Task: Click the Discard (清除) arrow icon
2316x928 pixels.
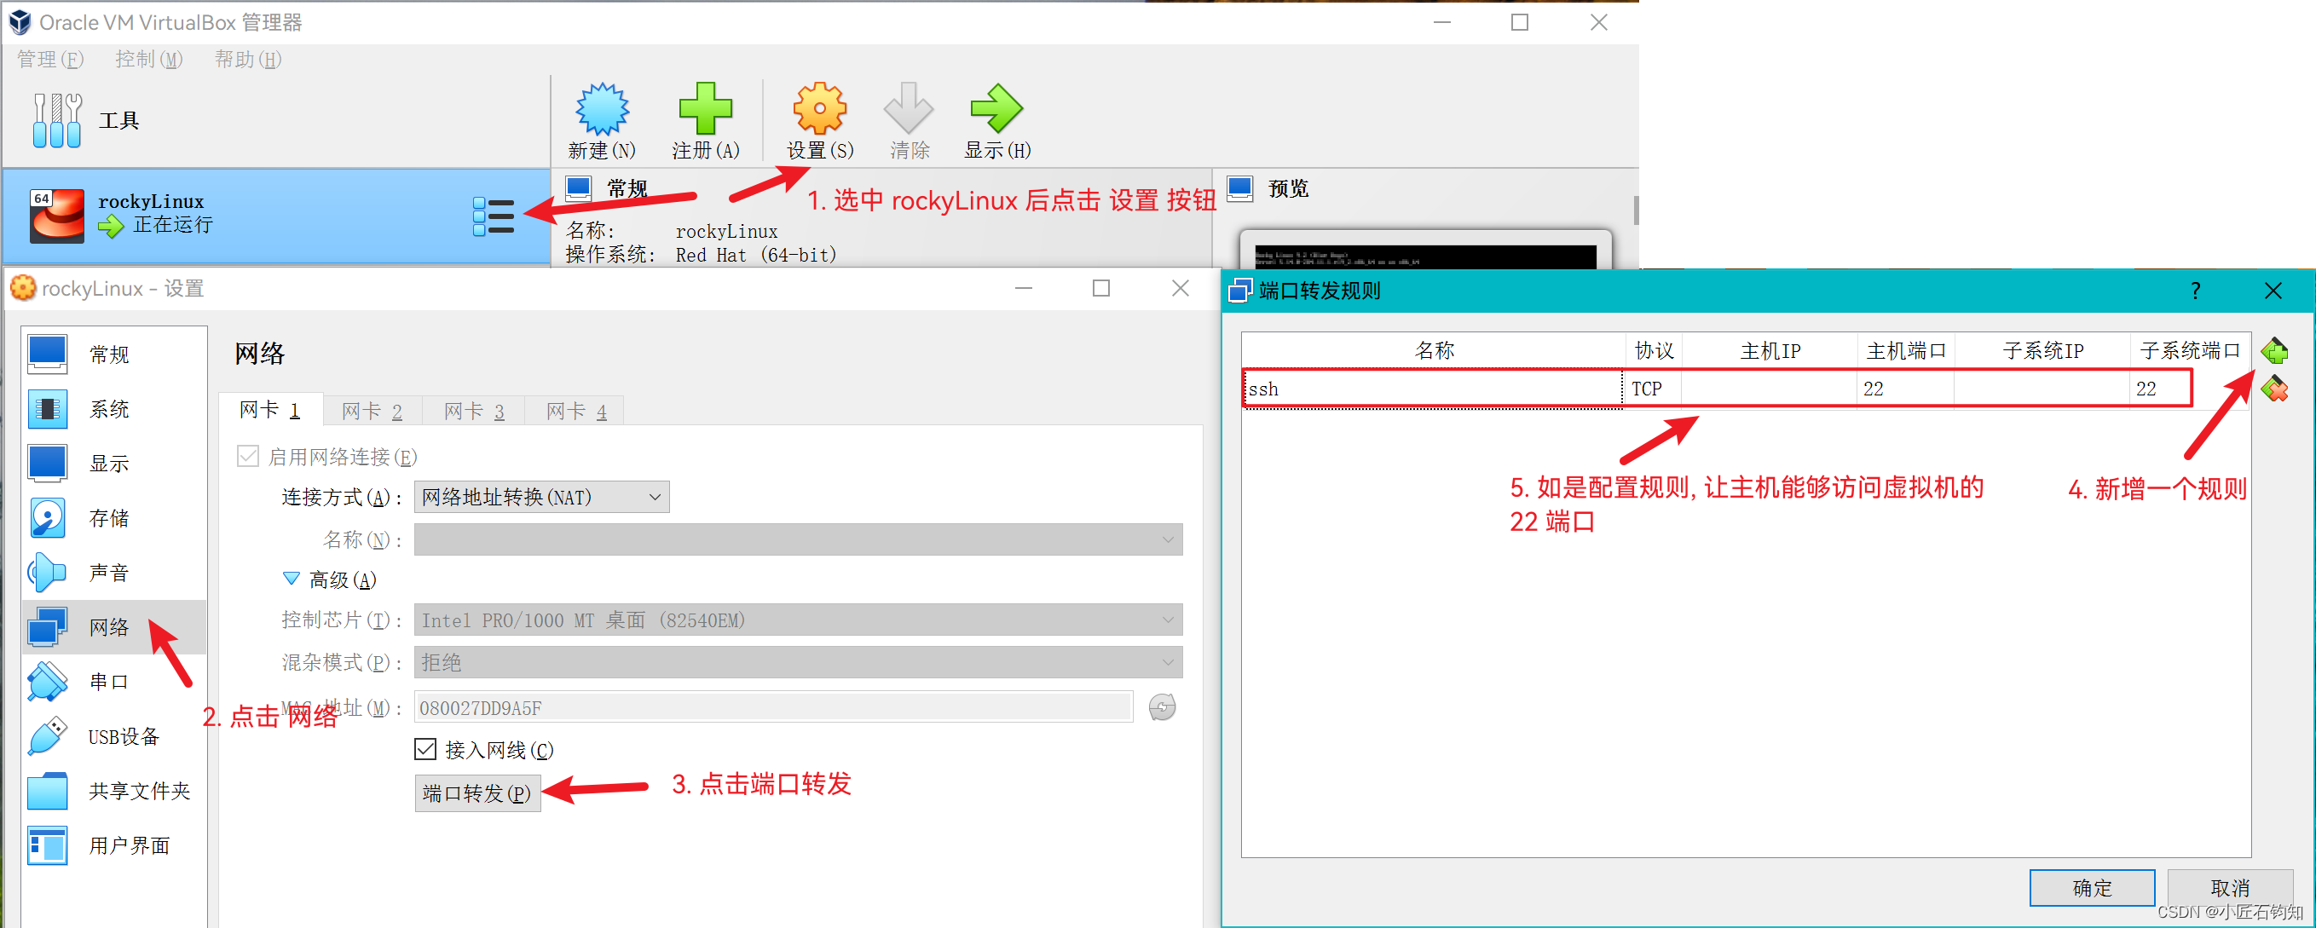Action: point(909,109)
